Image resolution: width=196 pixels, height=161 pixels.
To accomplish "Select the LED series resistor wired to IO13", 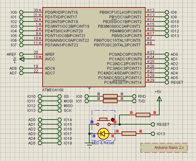I will click(129, 134).
